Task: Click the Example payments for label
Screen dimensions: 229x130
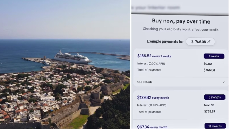Action: click(x=165, y=41)
